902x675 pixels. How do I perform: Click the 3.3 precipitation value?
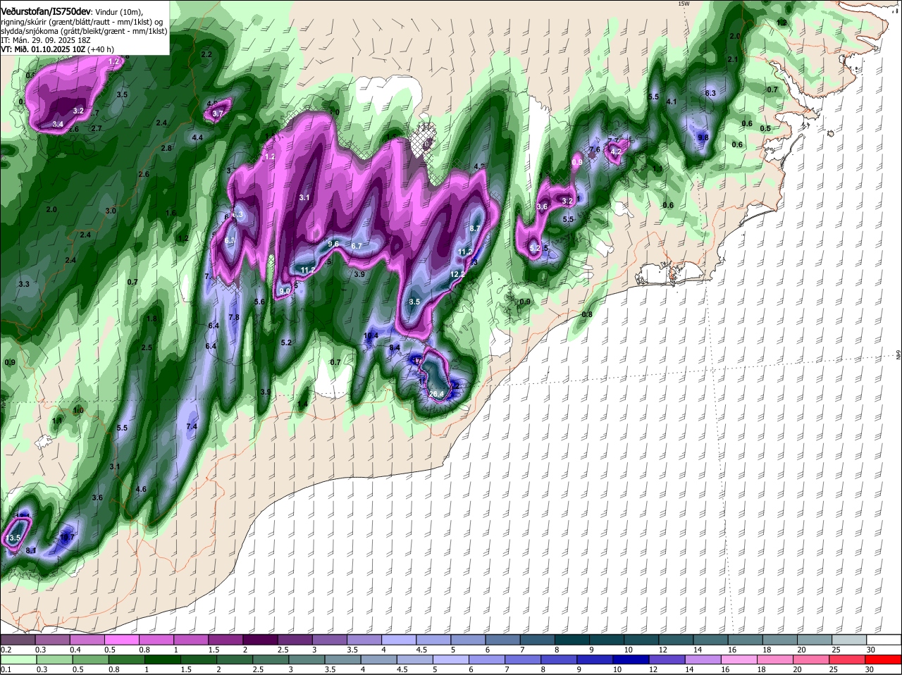[23, 284]
